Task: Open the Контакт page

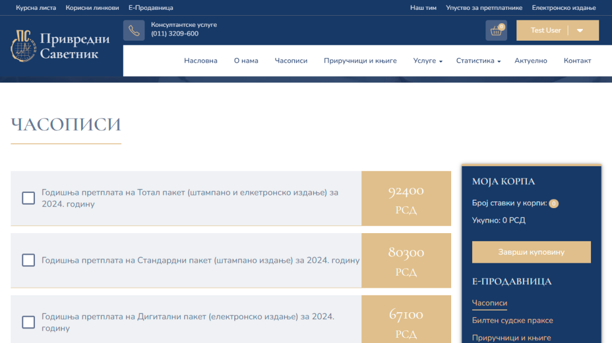Action: (577, 61)
